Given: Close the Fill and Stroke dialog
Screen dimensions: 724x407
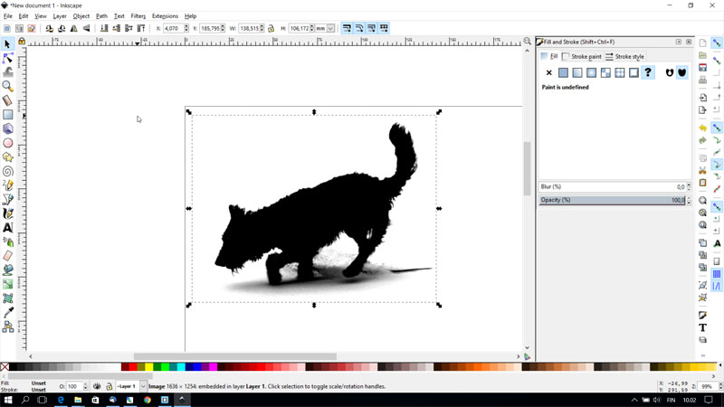Looking at the screenshot, I should coord(689,42).
